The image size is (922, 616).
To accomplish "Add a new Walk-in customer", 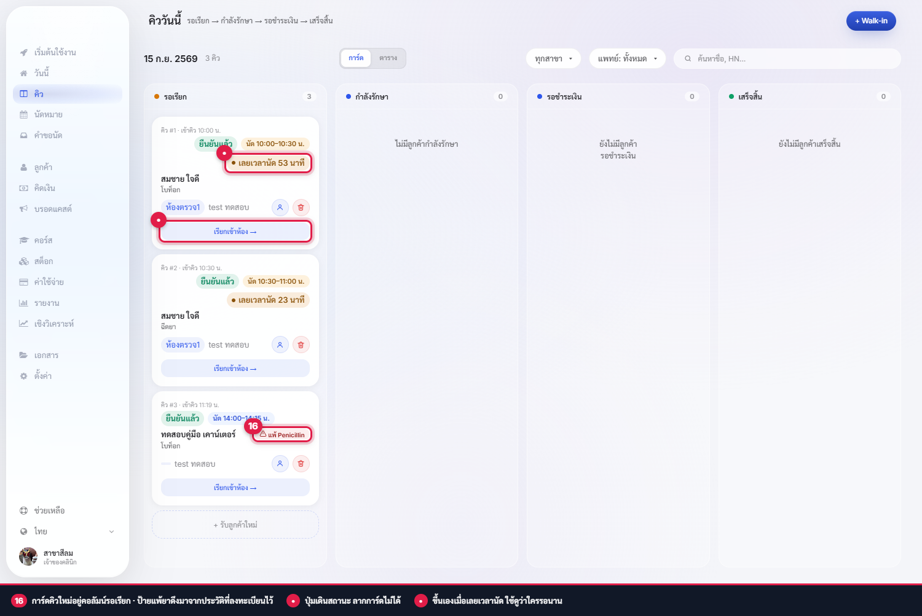I will [871, 21].
